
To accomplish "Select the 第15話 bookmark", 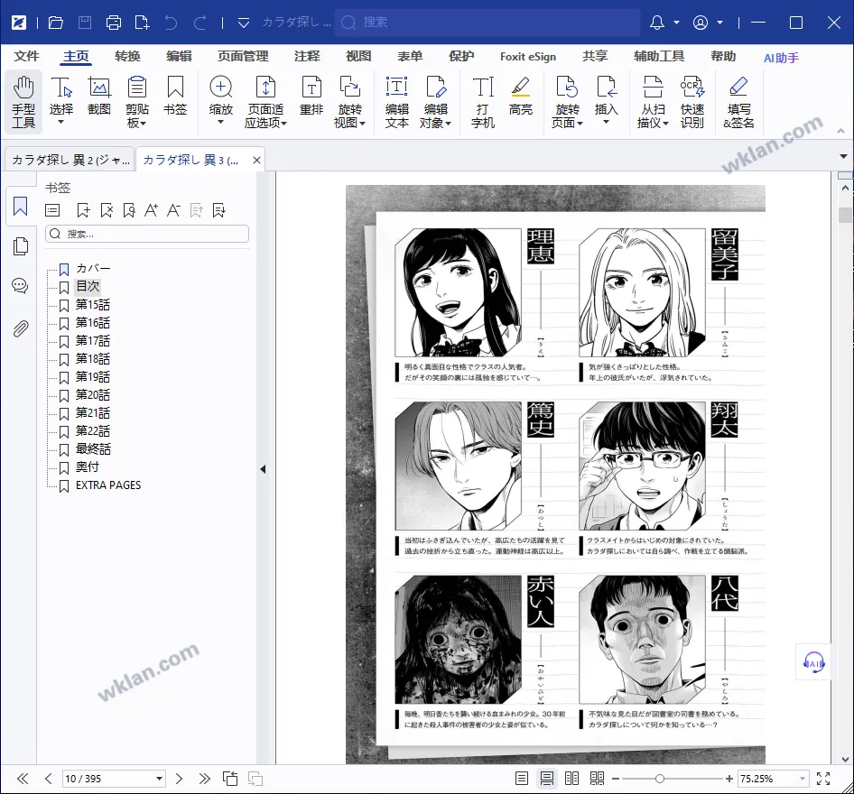I will [x=93, y=304].
